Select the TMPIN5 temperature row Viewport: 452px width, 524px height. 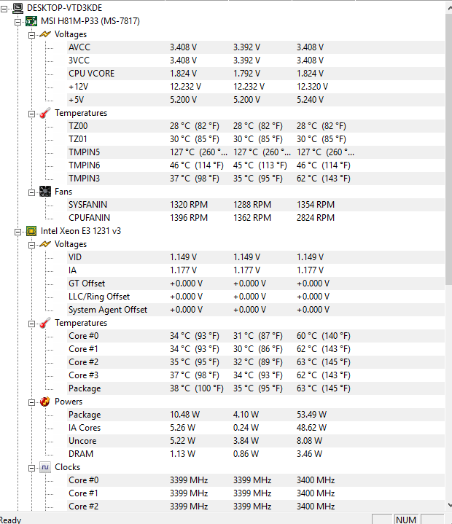(84, 152)
